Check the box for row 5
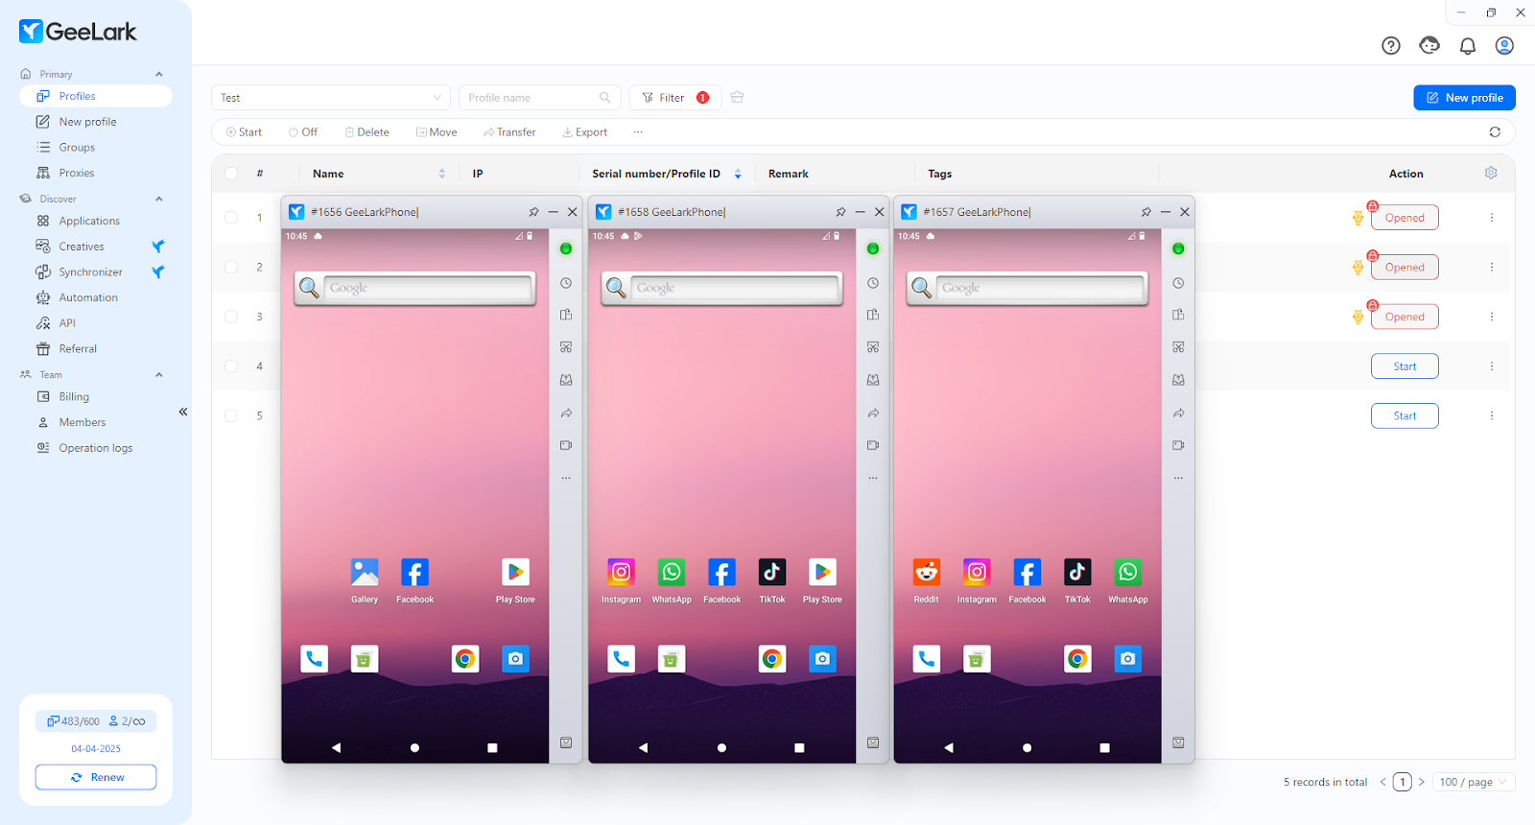The image size is (1535, 825). [x=231, y=415]
